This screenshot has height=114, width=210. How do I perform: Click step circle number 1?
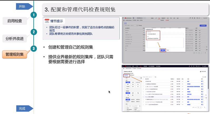point(34,15)
